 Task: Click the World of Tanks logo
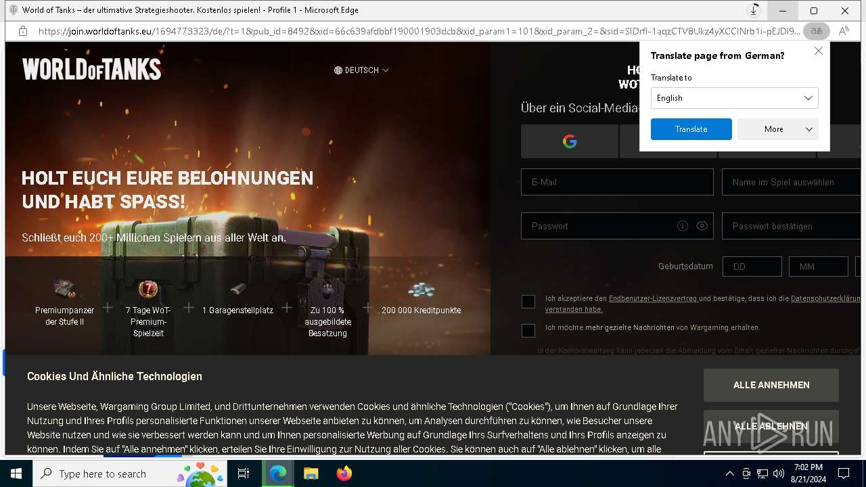coord(91,69)
